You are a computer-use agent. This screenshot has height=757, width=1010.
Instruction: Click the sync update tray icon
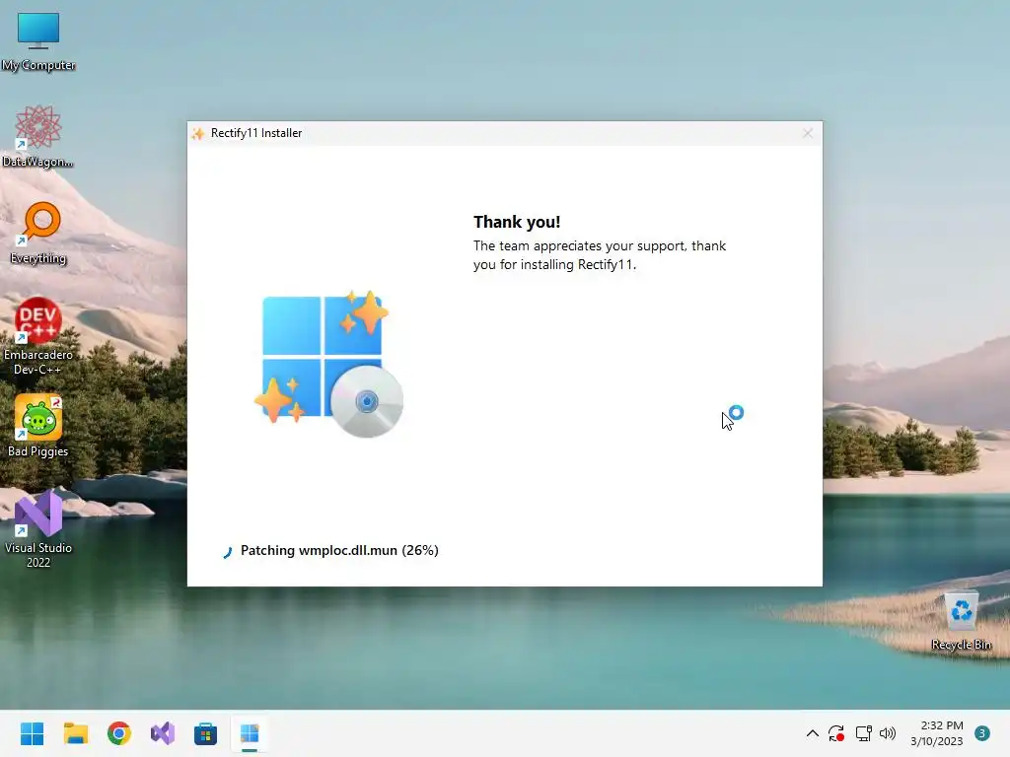[836, 733]
